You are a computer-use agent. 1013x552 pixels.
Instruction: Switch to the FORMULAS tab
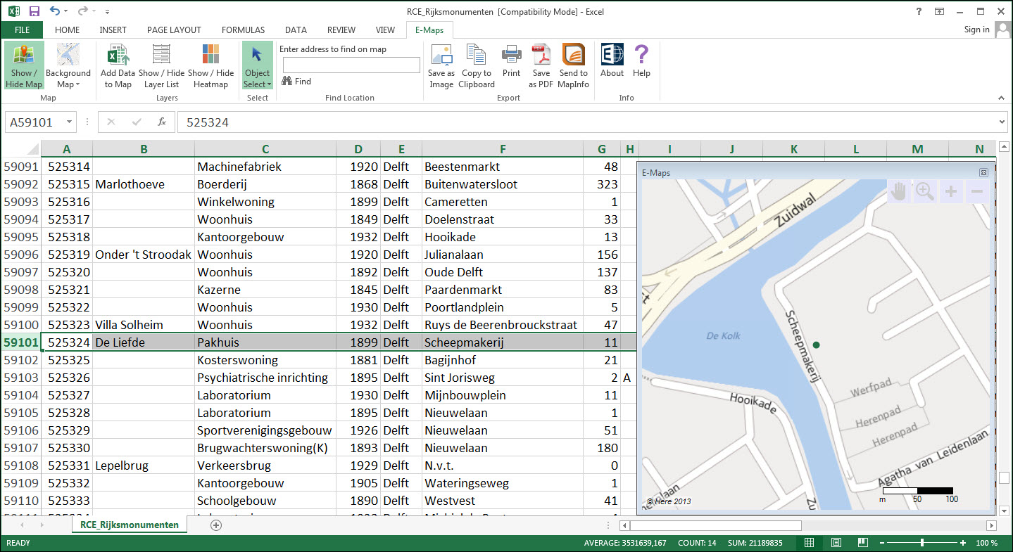point(243,30)
